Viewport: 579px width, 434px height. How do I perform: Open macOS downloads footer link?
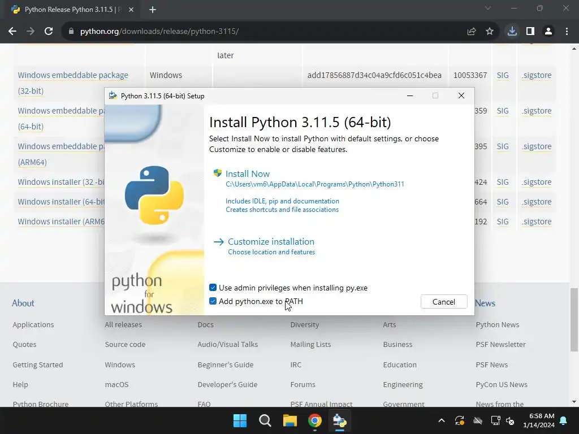116,384
